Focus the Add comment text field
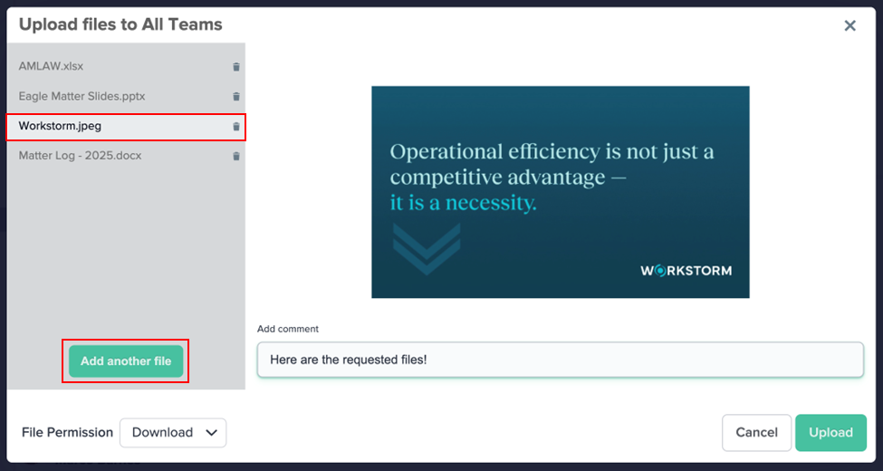The height and width of the screenshot is (471, 883). pos(561,360)
